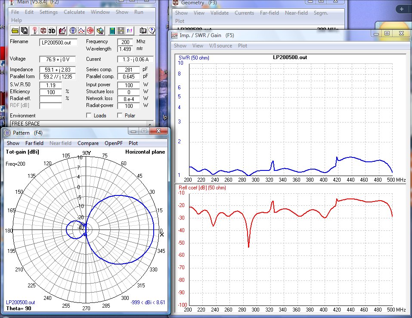The image size is (412, 318).
Task: Open the 3D viewer toolbar icon
Action: 52,31
